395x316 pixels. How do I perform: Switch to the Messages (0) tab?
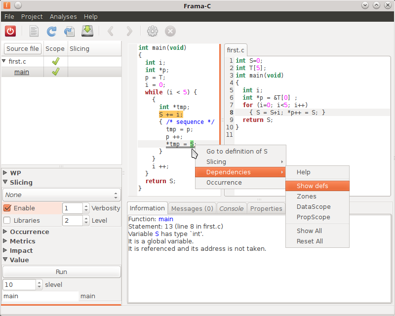click(x=192, y=209)
